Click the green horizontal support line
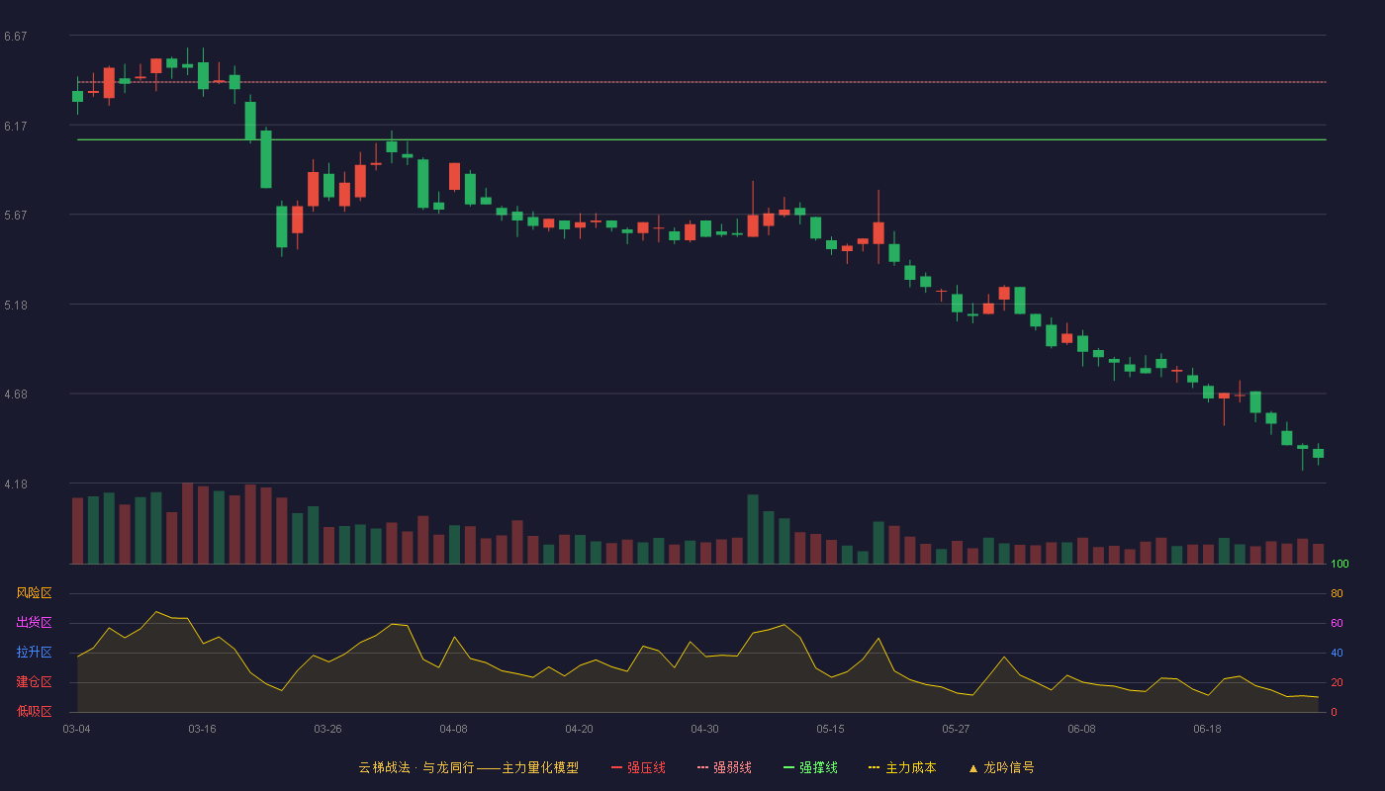 click(x=701, y=139)
